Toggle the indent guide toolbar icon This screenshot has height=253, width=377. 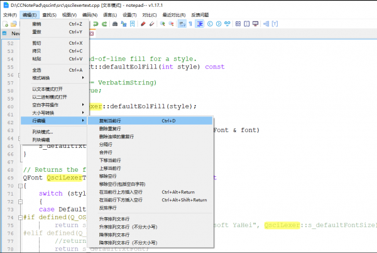click(x=200, y=24)
